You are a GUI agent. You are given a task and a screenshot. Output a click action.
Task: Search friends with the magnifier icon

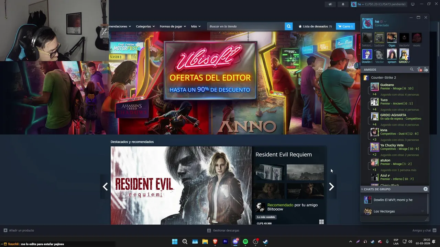(x=411, y=70)
